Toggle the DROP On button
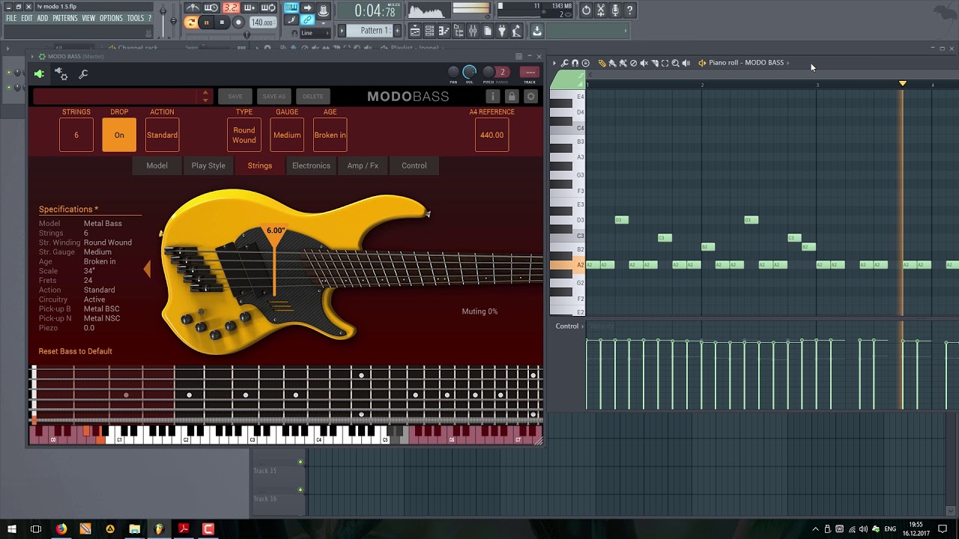Screen dimensions: 959x539 pos(119,135)
